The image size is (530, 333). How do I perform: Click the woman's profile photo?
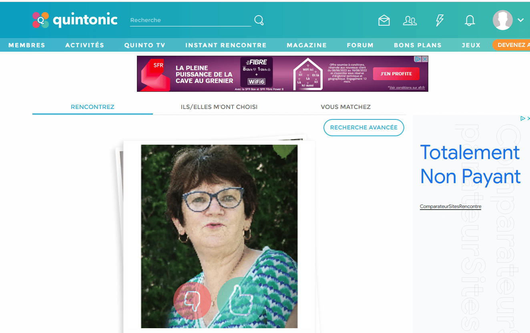click(219, 236)
